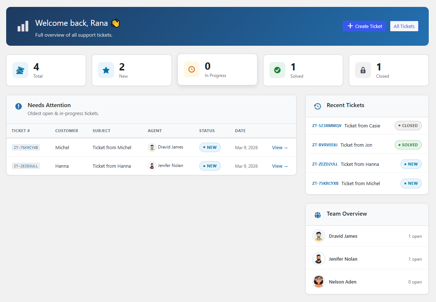Click the lock icon on the Closed card

click(363, 69)
